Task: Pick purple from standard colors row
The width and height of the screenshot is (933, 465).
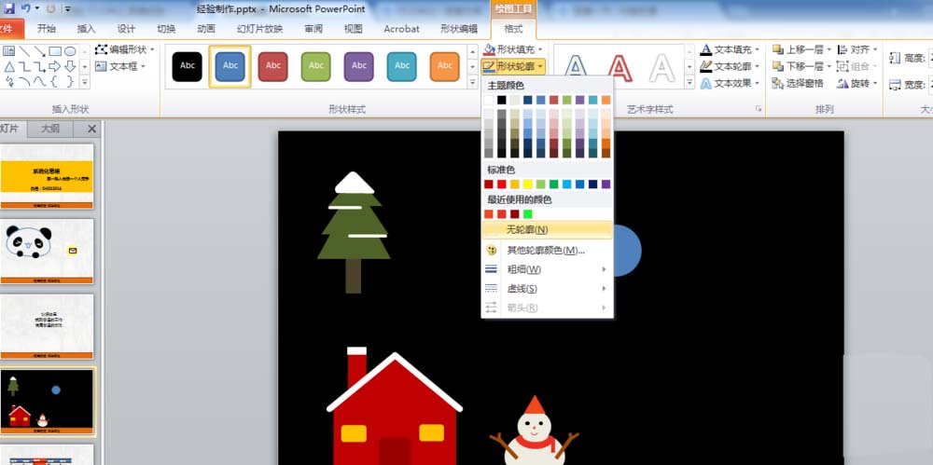Action: point(606,185)
